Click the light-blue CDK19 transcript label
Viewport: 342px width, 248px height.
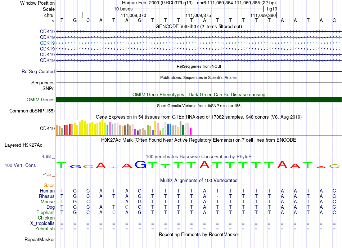coord(47,43)
